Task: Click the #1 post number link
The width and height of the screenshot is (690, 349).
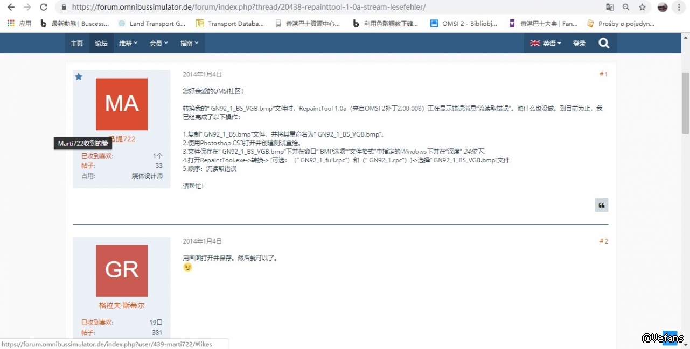Action: click(x=603, y=74)
